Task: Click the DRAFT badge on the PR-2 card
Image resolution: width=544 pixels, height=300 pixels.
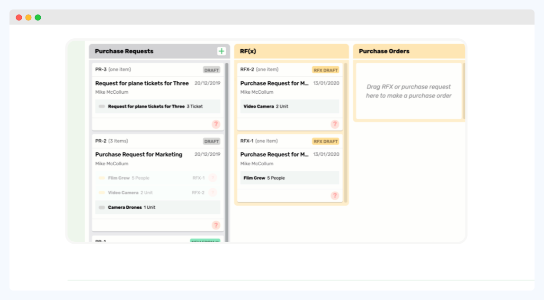Action: click(211, 141)
